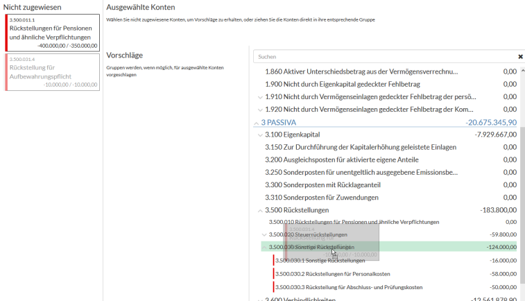Click the Steuerrückstellungen amount -59.800,00
The height and width of the screenshot is (301, 525).
[503, 234]
